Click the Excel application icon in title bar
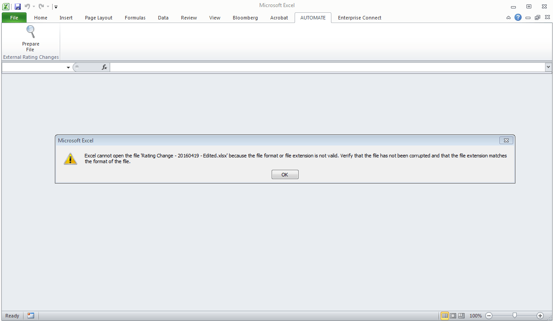553x321 pixels. click(6, 6)
